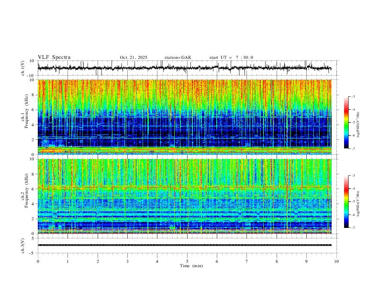The image size is (379, 293).
Task: Click the "10" tick ending time axis
Action: click(x=336, y=261)
